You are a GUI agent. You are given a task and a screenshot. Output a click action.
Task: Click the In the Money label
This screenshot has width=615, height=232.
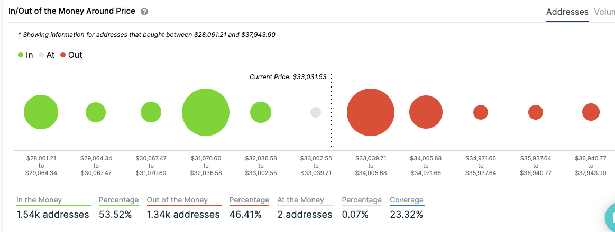39,200
